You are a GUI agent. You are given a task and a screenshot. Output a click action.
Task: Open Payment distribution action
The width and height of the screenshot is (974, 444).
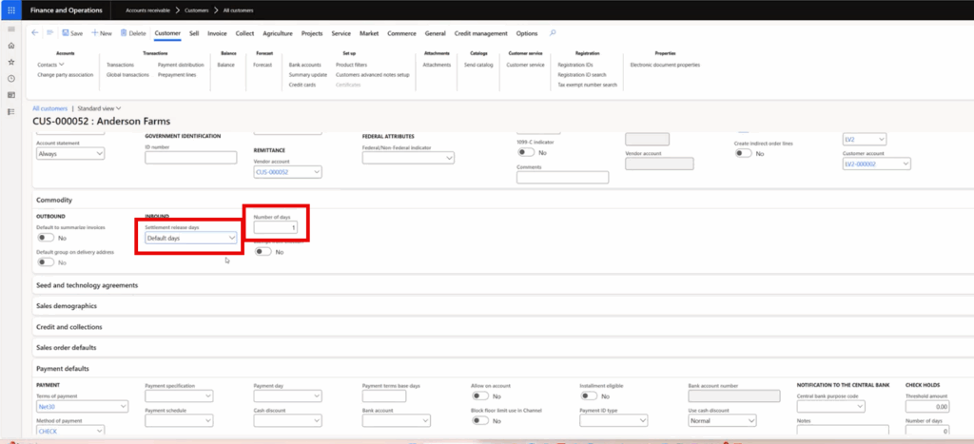pyautogui.click(x=181, y=65)
